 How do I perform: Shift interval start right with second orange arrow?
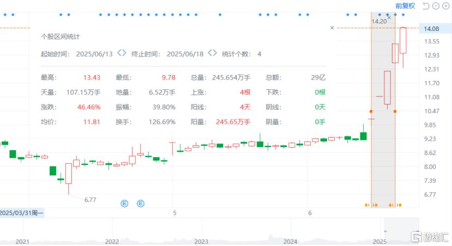point(375,205)
